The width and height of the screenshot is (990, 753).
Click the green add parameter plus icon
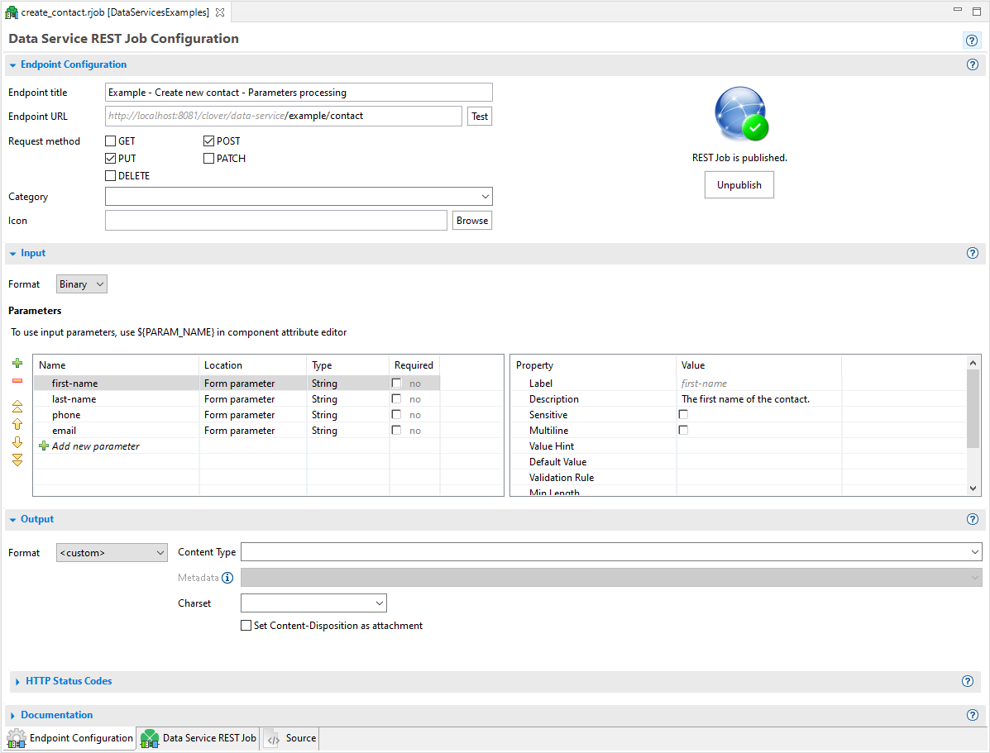[x=17, y=364]
